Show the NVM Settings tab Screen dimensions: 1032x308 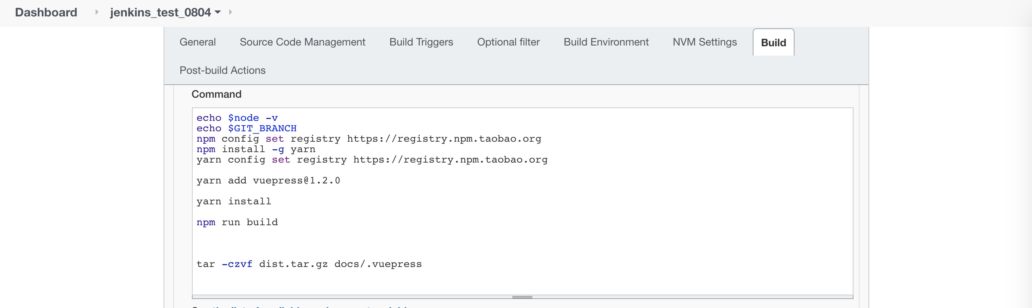[705, 42]
